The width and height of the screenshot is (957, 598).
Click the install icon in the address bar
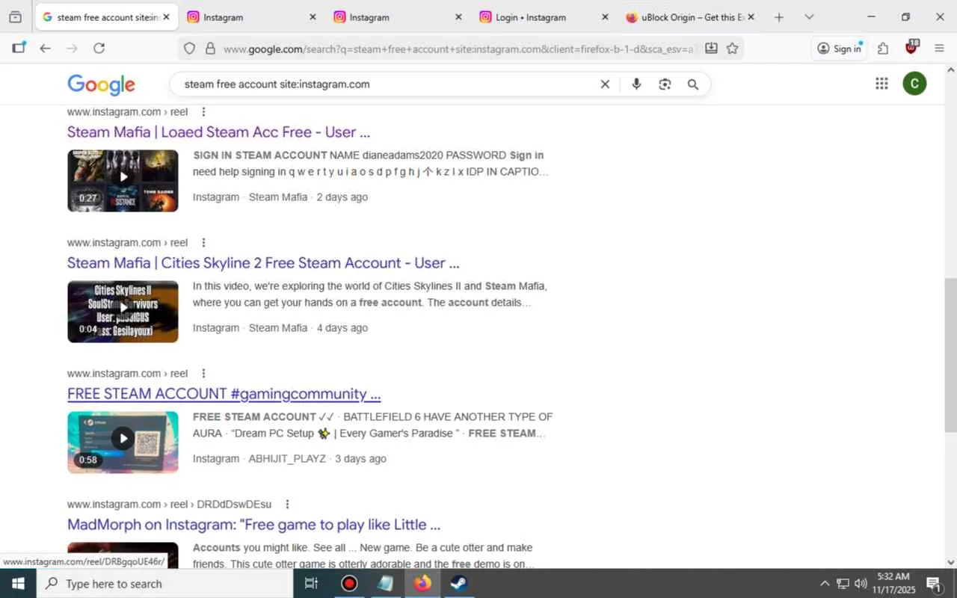point(711,49)
